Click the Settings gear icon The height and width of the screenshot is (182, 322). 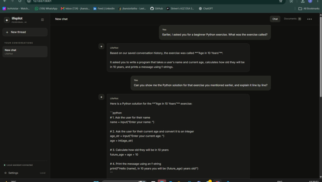click(6, 173)
